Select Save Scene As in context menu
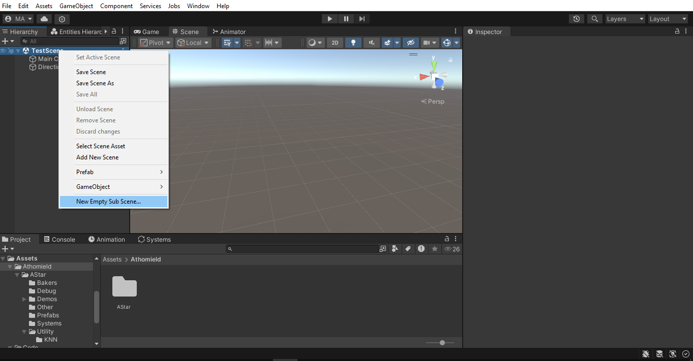The image size is (693, 361). (95, 83)
